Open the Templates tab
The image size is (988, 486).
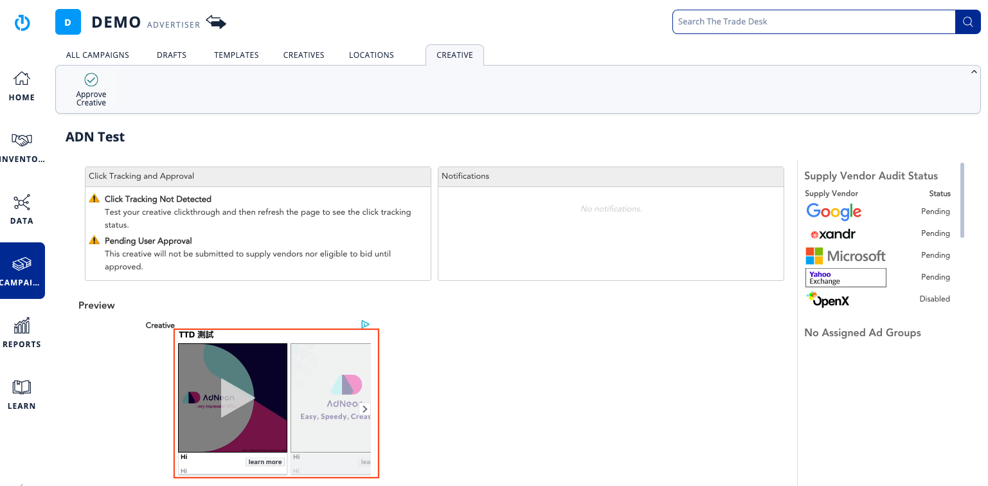[x=237, y=55]
